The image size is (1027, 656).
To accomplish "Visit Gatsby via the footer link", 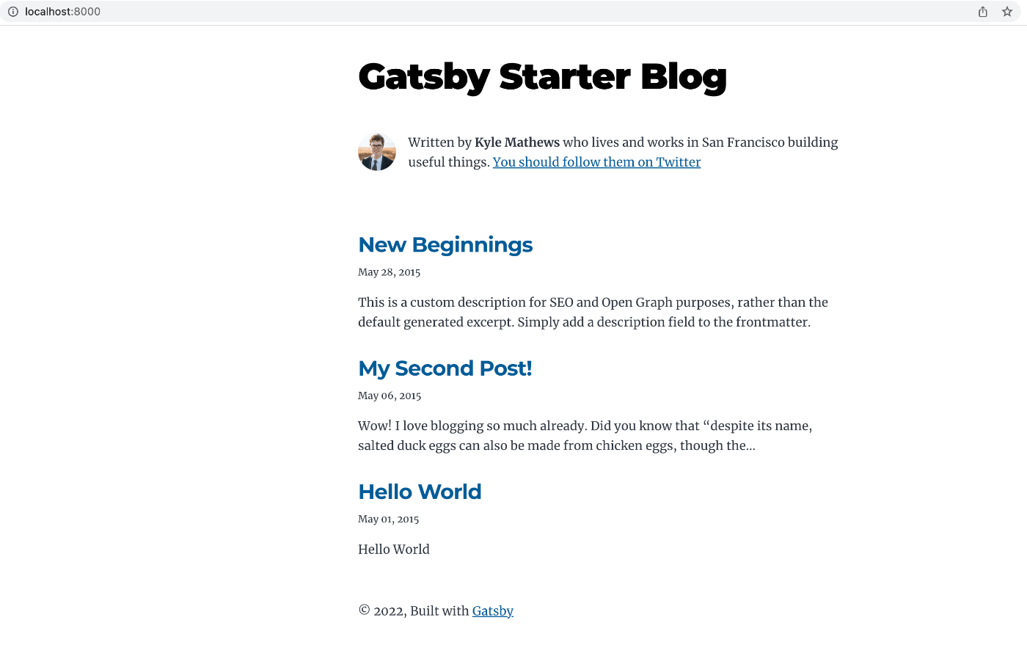I will coord(492,611).
